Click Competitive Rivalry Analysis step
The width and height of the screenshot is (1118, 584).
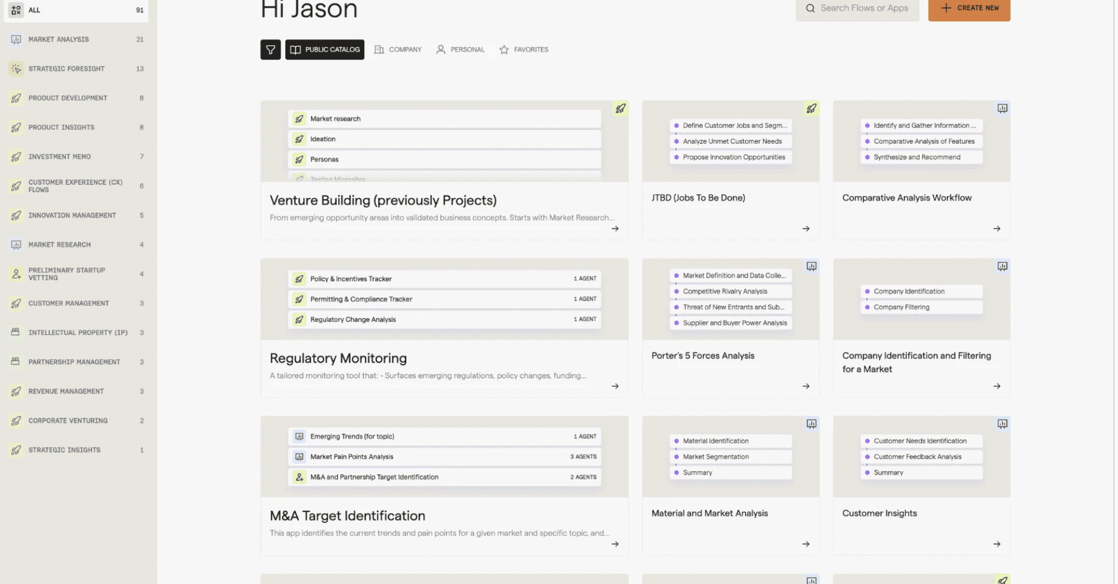tap(731, 291)
